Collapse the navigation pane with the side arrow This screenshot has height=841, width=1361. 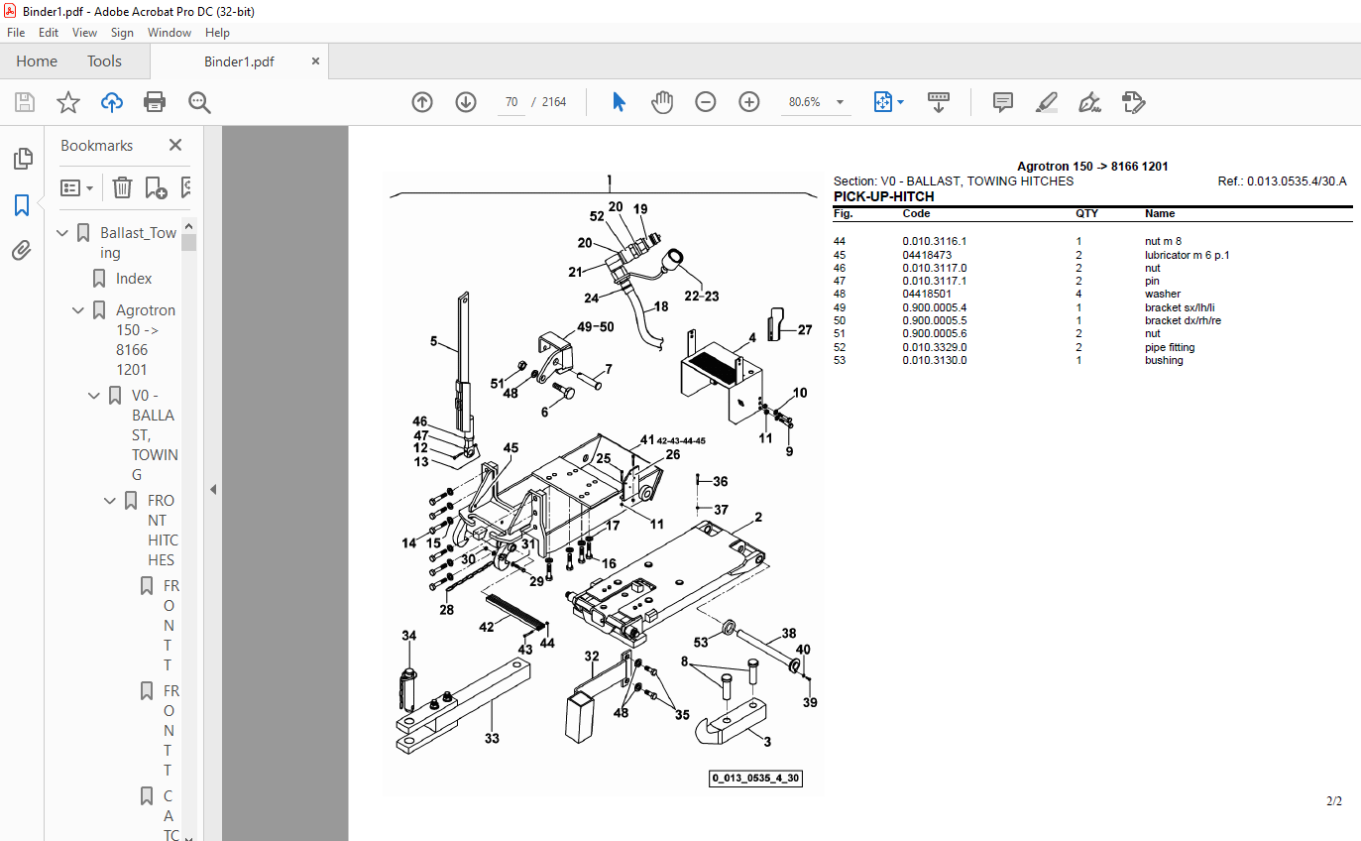point(212,489)
